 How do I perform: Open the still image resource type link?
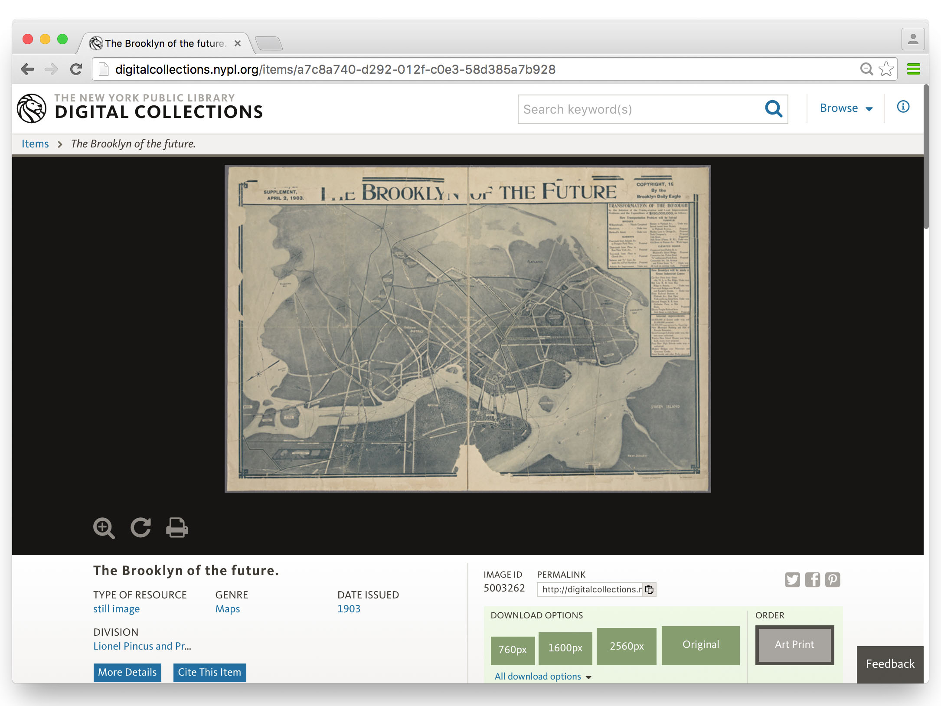116,609
